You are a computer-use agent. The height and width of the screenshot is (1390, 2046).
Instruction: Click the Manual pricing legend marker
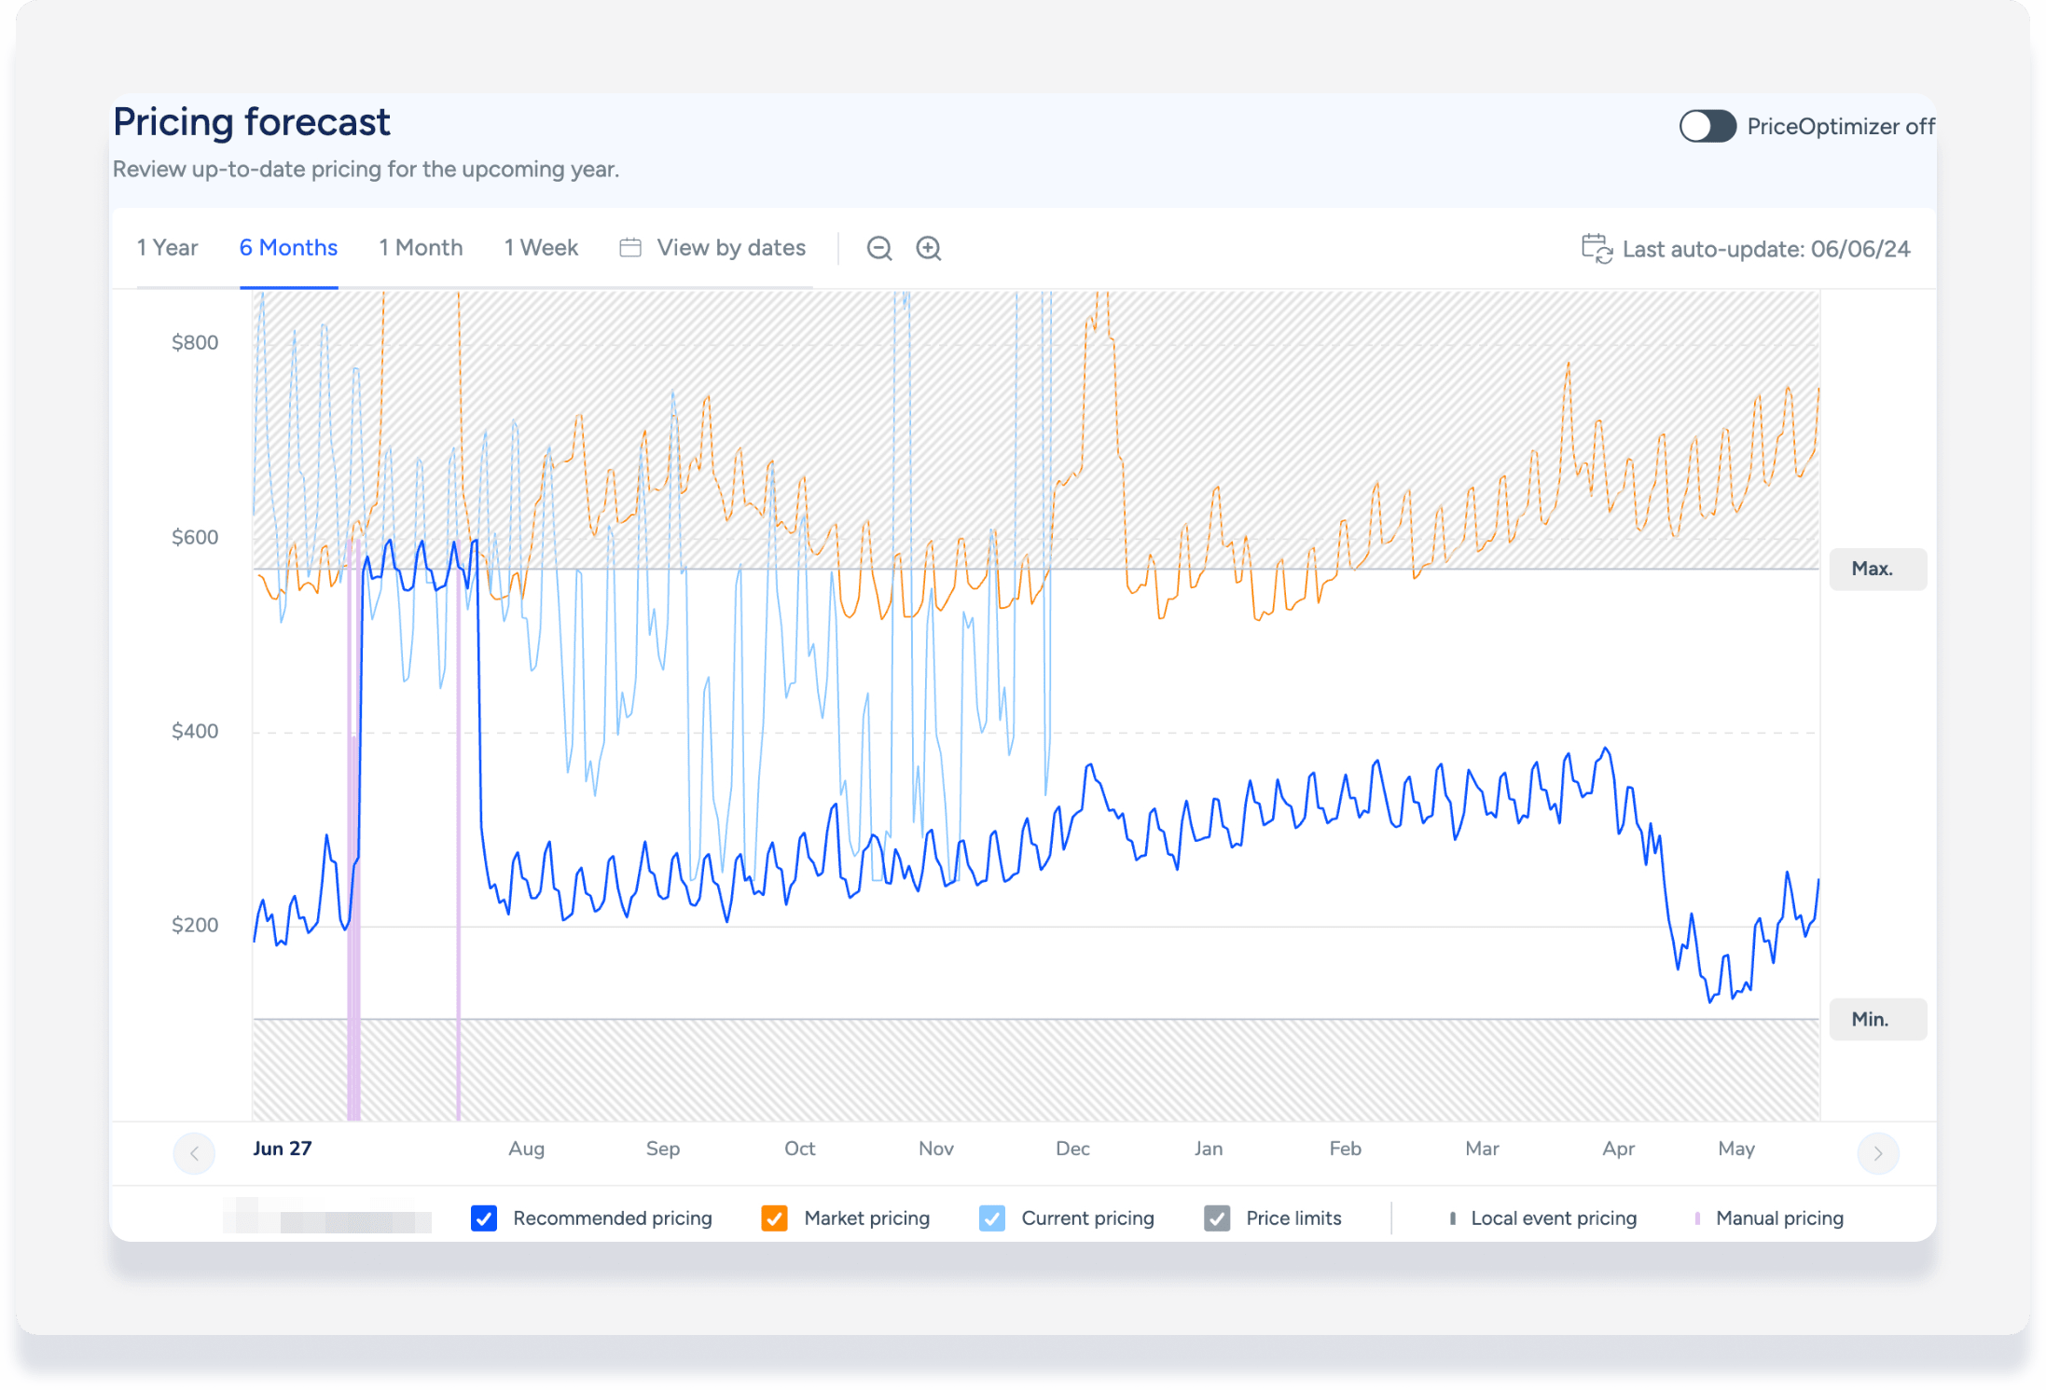1697,1218
